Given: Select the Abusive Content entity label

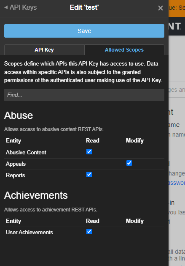Looking at the screenshot, I should click(26, 152).
